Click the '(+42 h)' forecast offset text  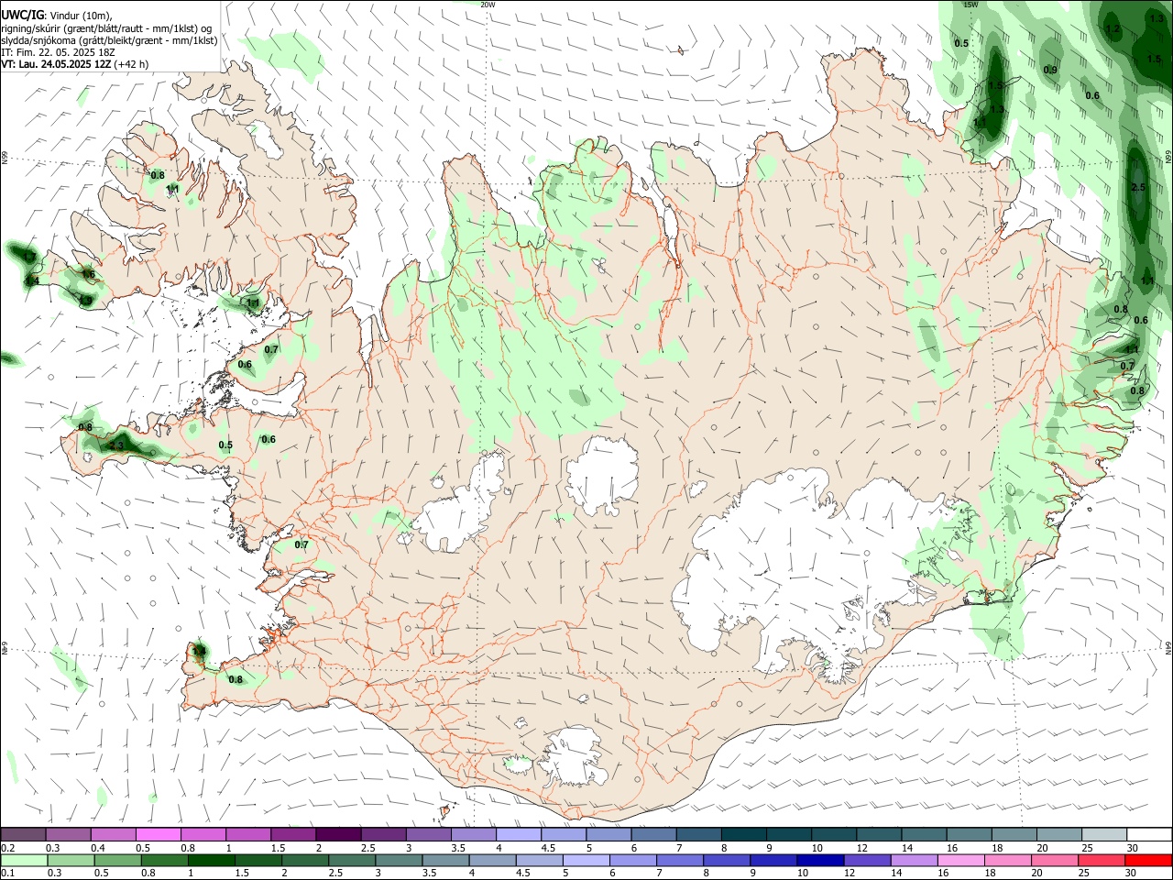point(132,64)
